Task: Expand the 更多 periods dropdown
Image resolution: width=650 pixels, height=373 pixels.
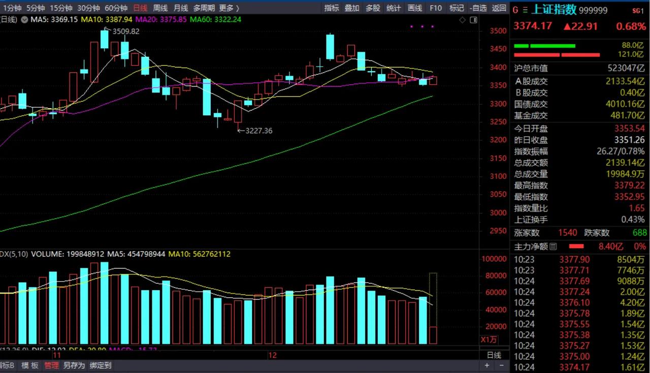Action: [x=229, y=8]
